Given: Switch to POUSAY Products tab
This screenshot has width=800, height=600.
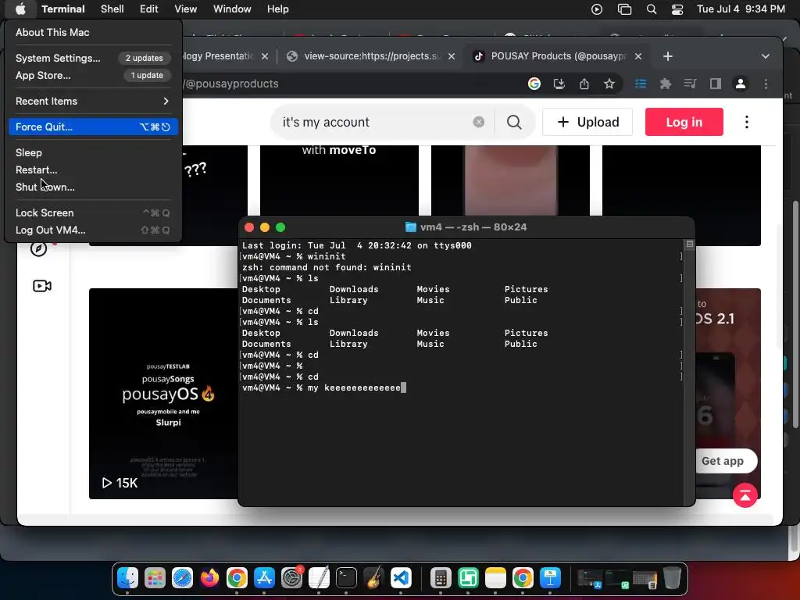Looking at the screenshot, I should pyautogui.click(x=556, y=56).
